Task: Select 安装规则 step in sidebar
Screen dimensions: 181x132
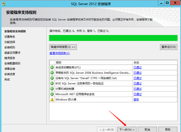Action: (x=10, y=47)
